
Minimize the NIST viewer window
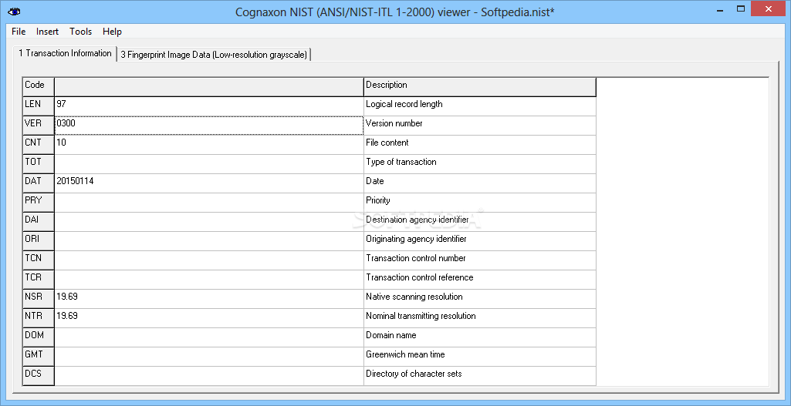click(720, 8)
